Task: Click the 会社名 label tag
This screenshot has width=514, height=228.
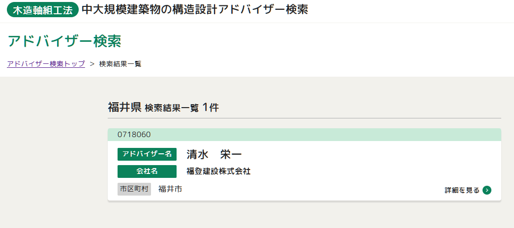Action: (x=147, y=171)
